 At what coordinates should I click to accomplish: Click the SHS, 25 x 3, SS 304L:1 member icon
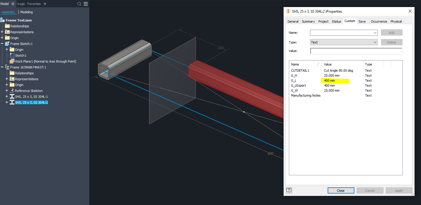tap(12, 96)
